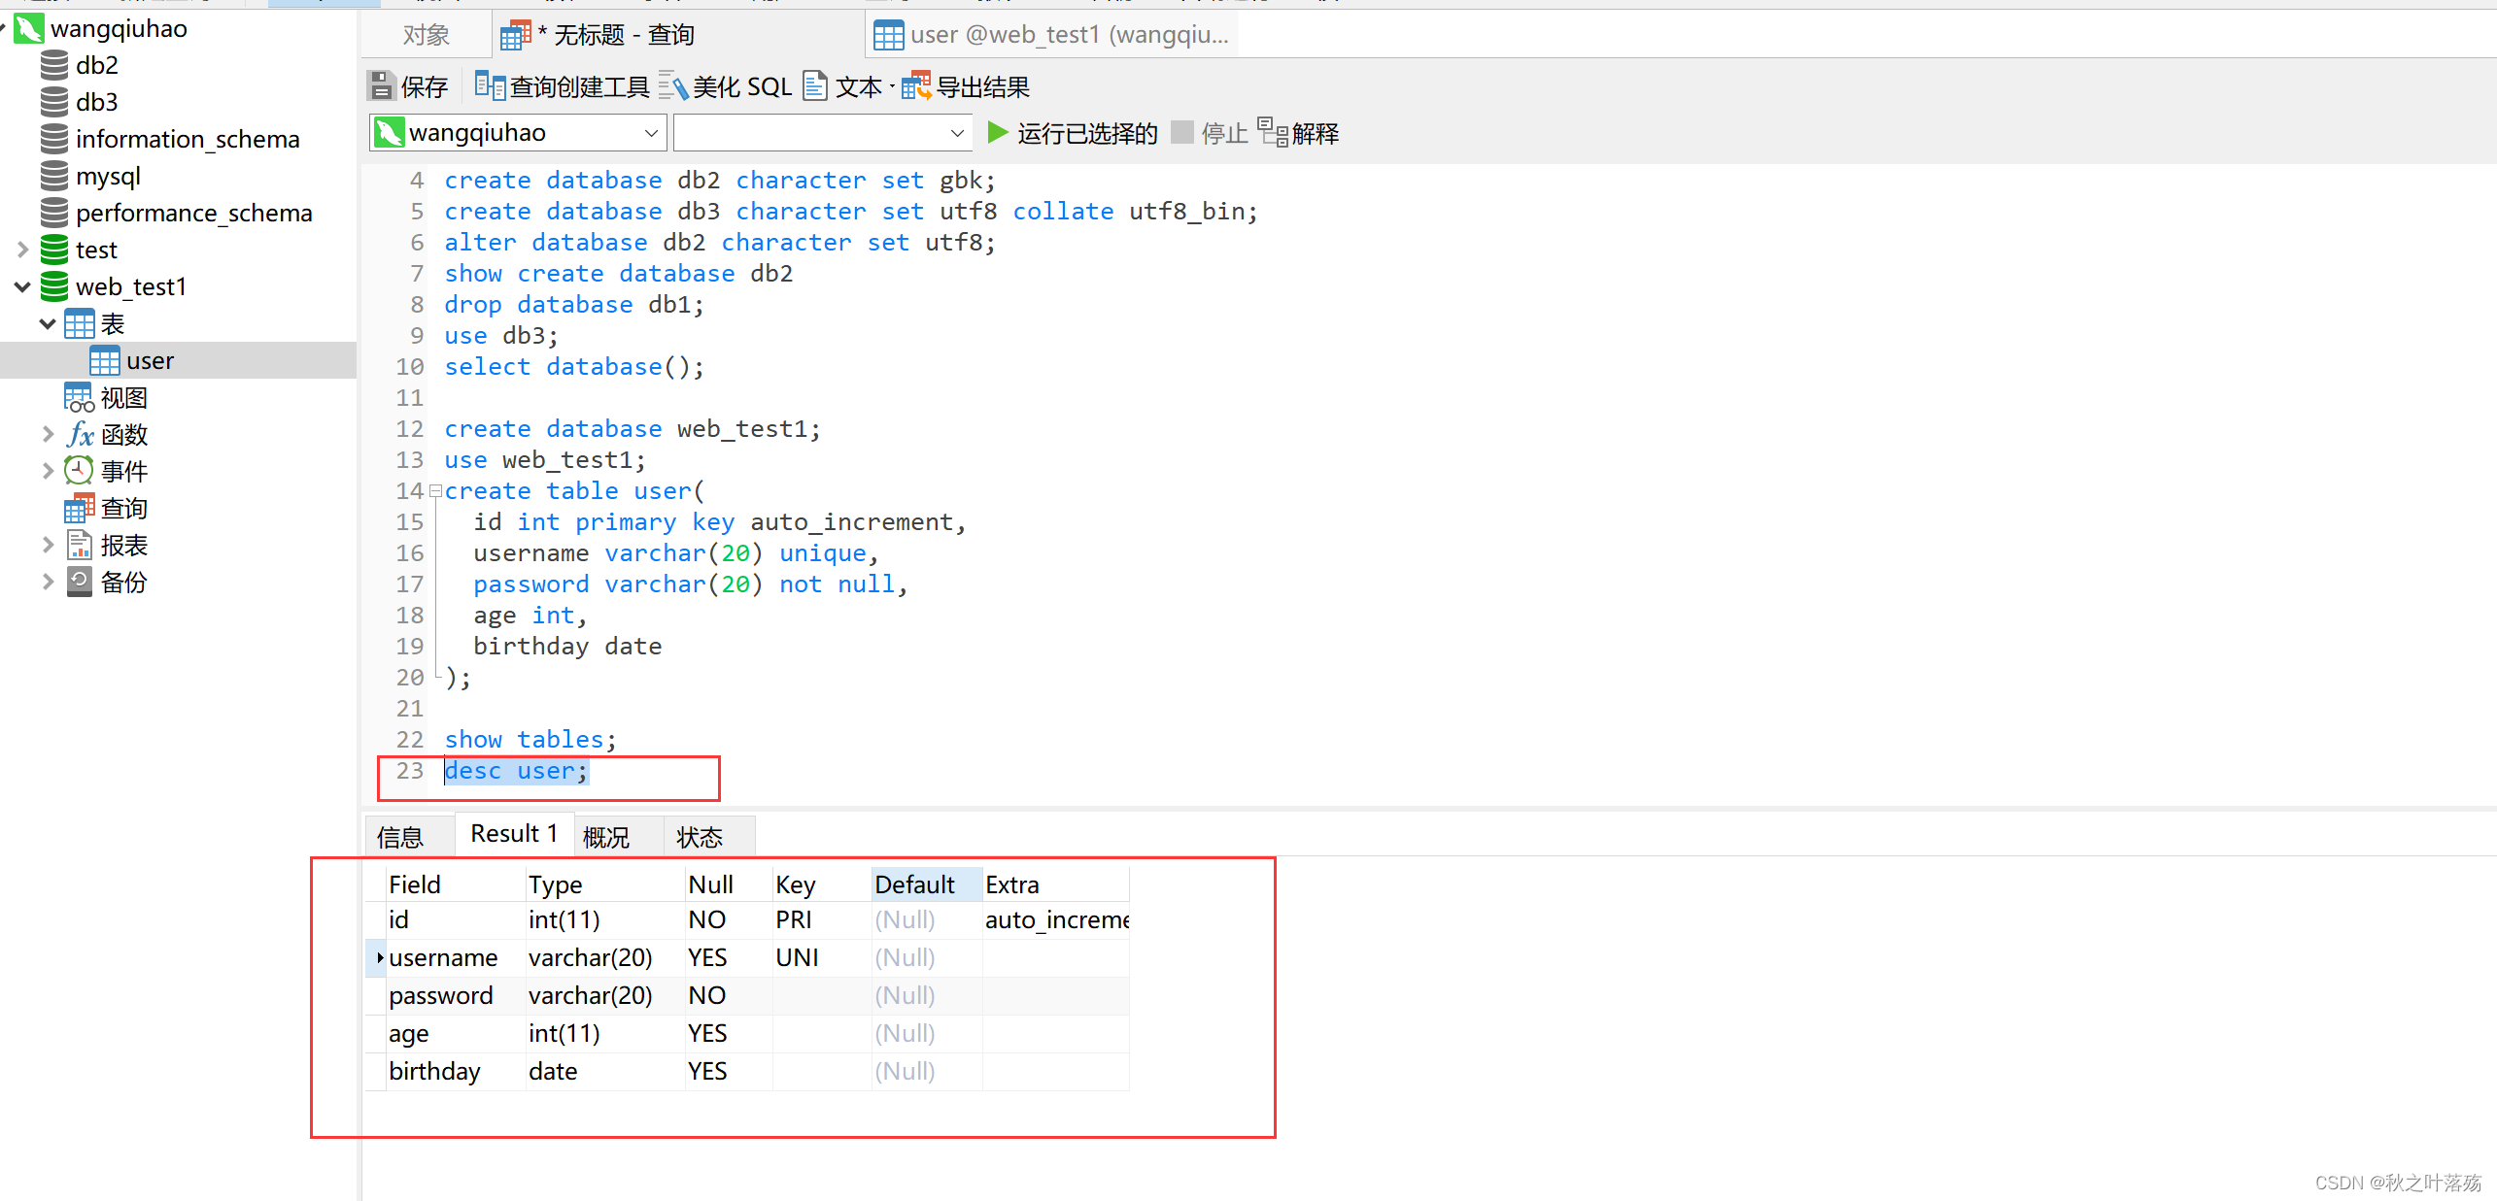Click the age row Field cell
This screenshot has height=1201, width=2497.
click(x=456, y=1033)
